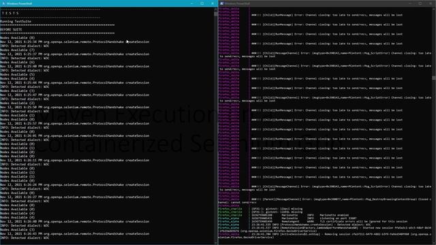Viewport: 436px width, 245px height.
Task: Click the left window title bar text
Action: pos(19,3)
